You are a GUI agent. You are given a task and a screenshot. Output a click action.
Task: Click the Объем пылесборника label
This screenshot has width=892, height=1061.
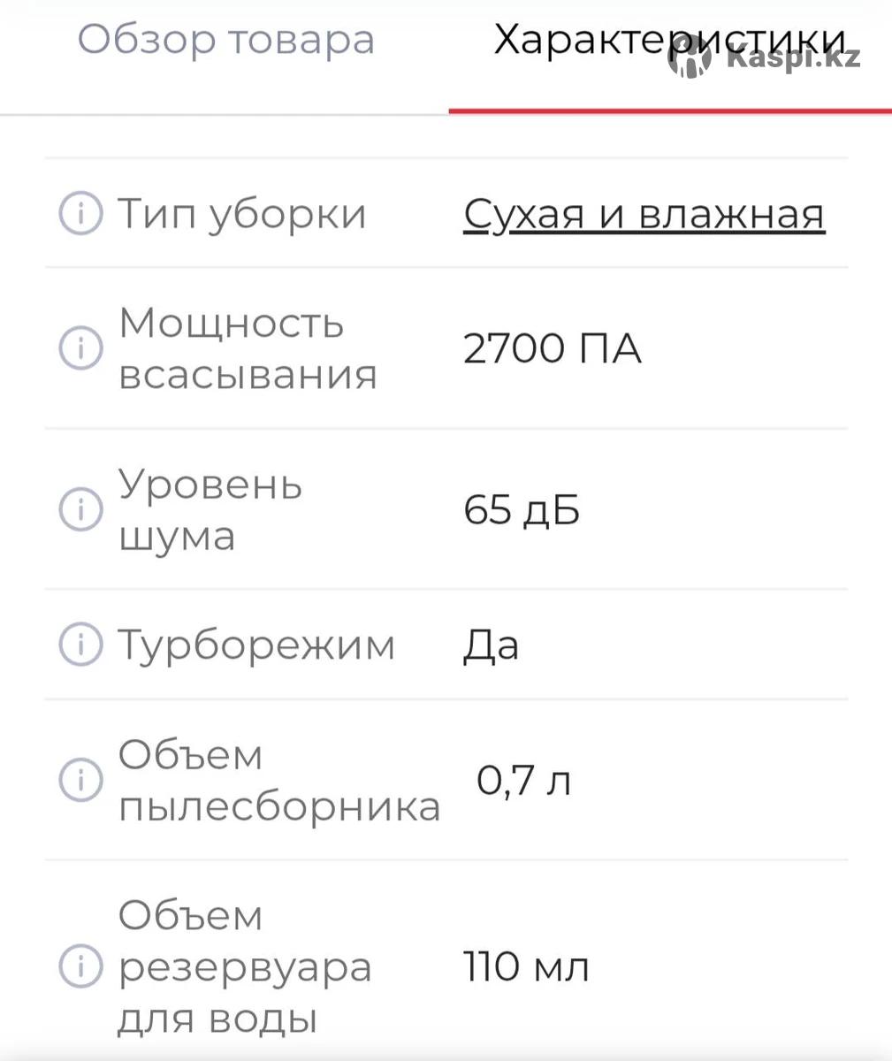278,780
